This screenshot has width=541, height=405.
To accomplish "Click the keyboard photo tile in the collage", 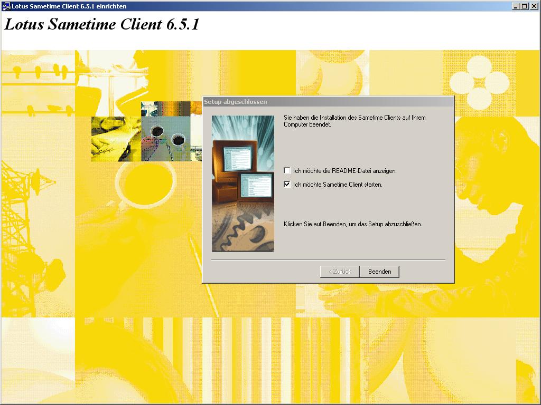I will tap(116, 139).
